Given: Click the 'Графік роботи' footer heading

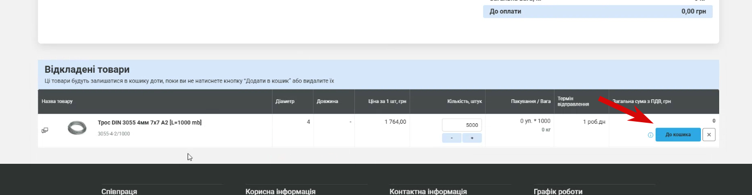Looking at the screenshot, I should 558,191.
